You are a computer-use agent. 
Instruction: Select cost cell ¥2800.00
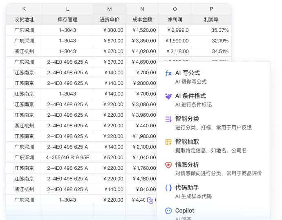click(141, 83)
